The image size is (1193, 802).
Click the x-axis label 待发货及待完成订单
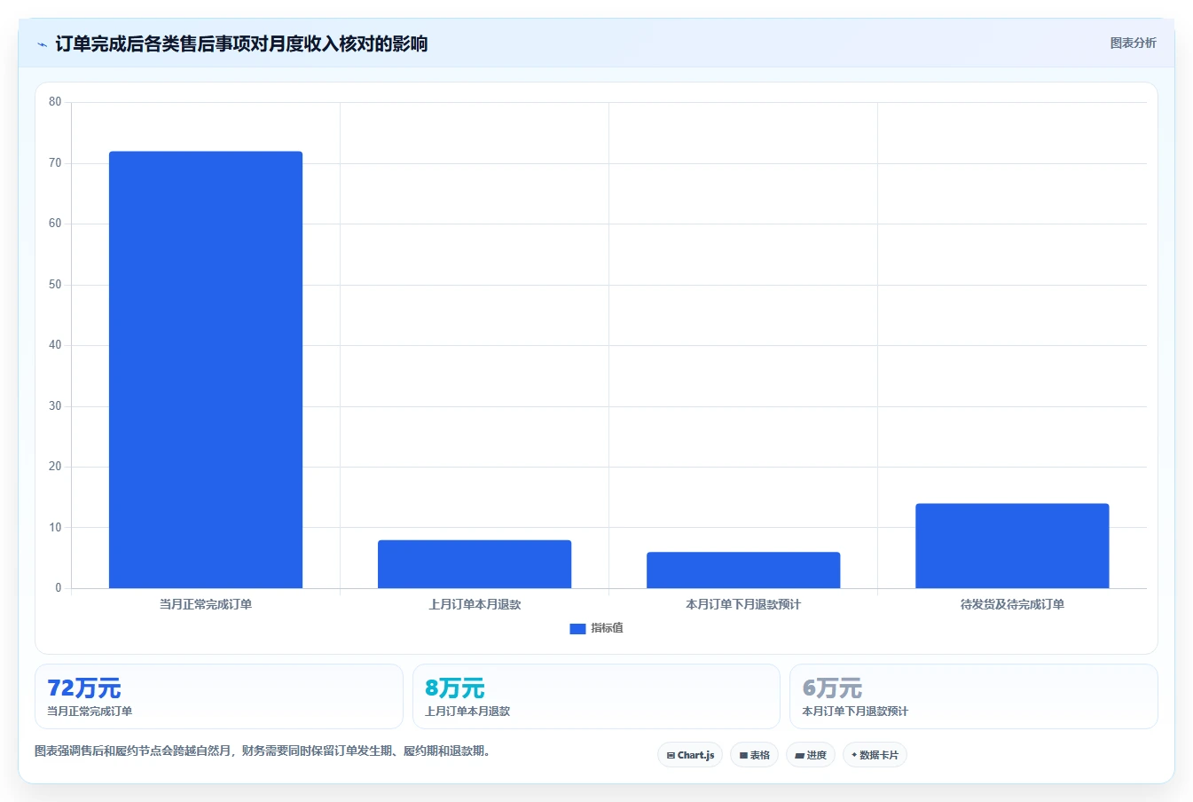1012,604
